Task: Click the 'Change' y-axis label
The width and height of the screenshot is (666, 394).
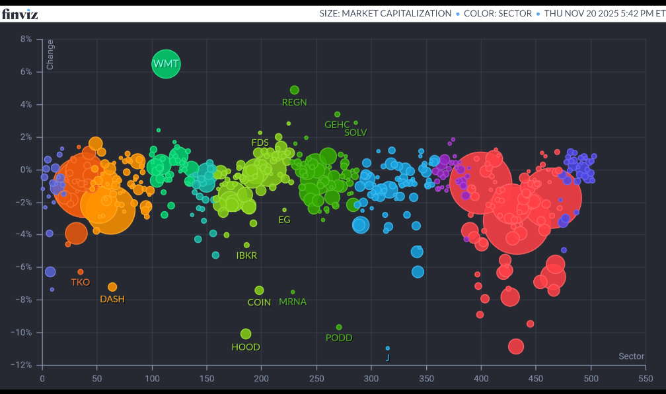Action: 50,55
